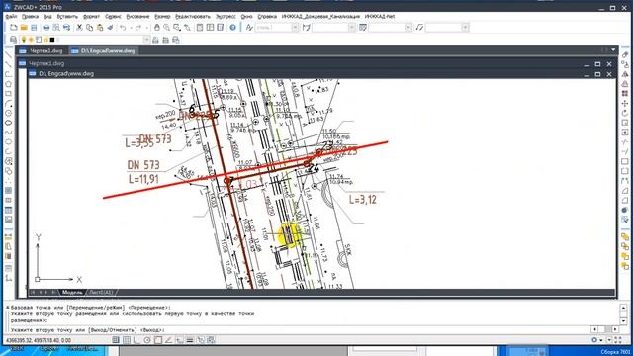Print the drawing with the printer icon
633x356 pixels.
[x=46, y=28]
